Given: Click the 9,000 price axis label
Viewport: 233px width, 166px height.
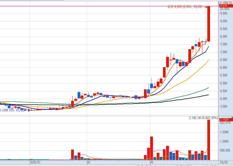Looking at the screenshot, I should pos(224,21).
